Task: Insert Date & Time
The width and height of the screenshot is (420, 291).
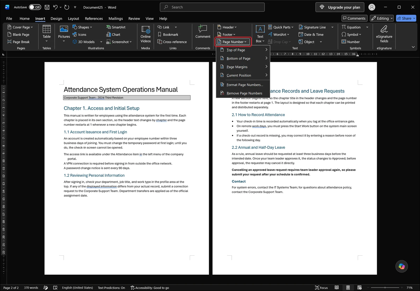Action: [311, 35]
